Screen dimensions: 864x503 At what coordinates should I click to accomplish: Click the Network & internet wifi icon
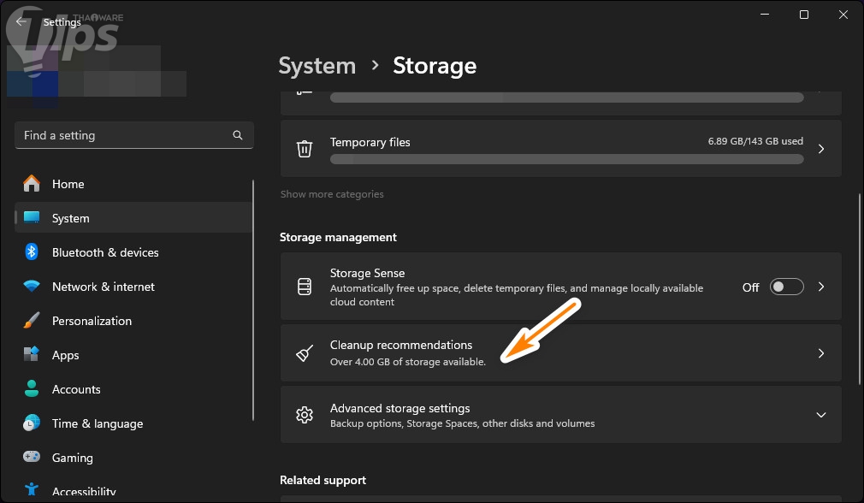point(32,287)
